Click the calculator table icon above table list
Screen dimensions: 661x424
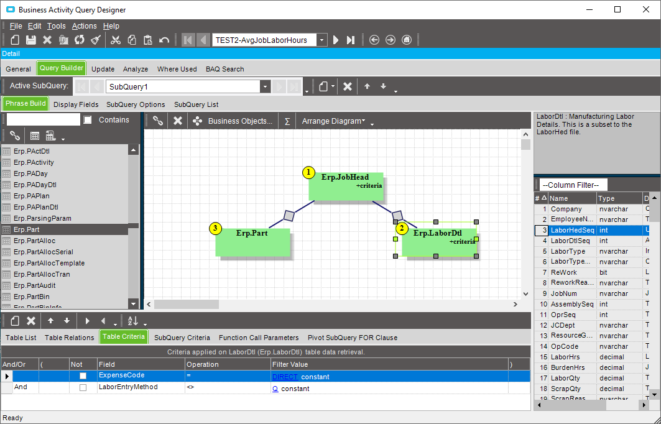[50, 136]
